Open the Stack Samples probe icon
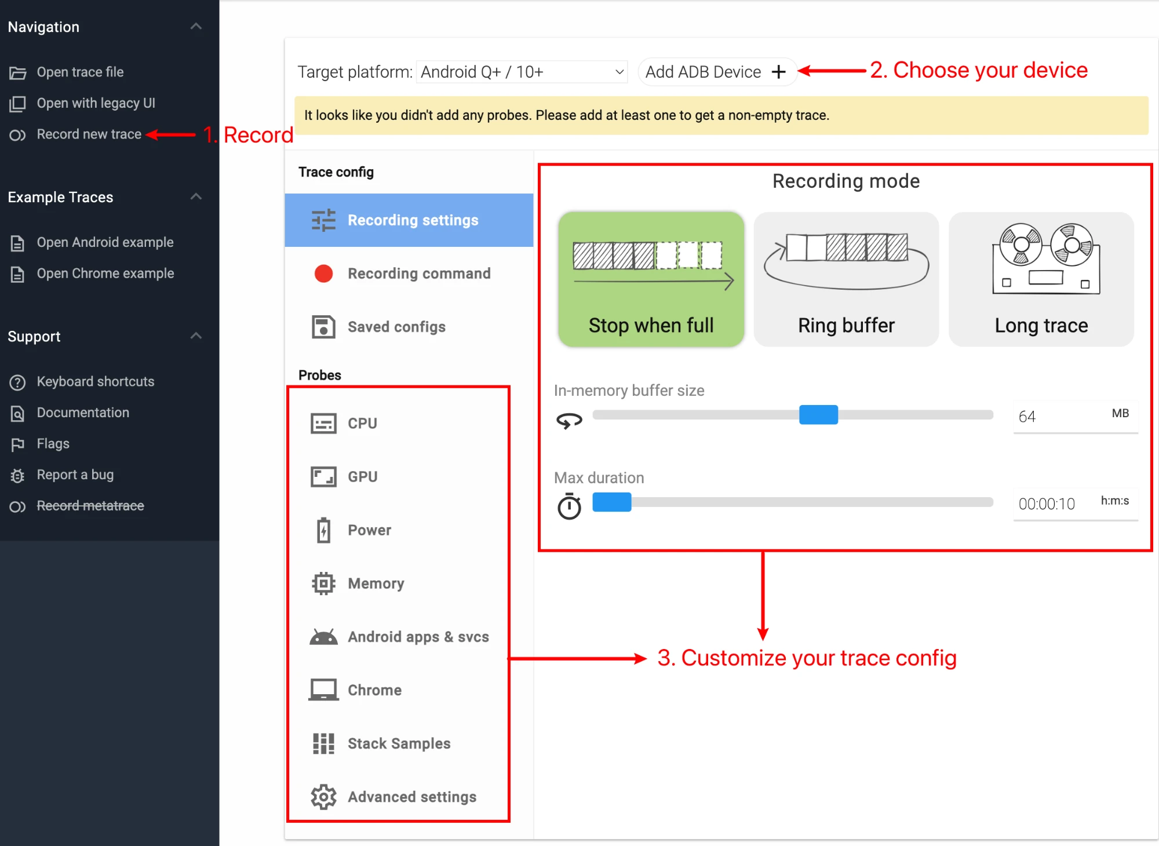This screenshot has width=1159, height=846. click(323, 743)
